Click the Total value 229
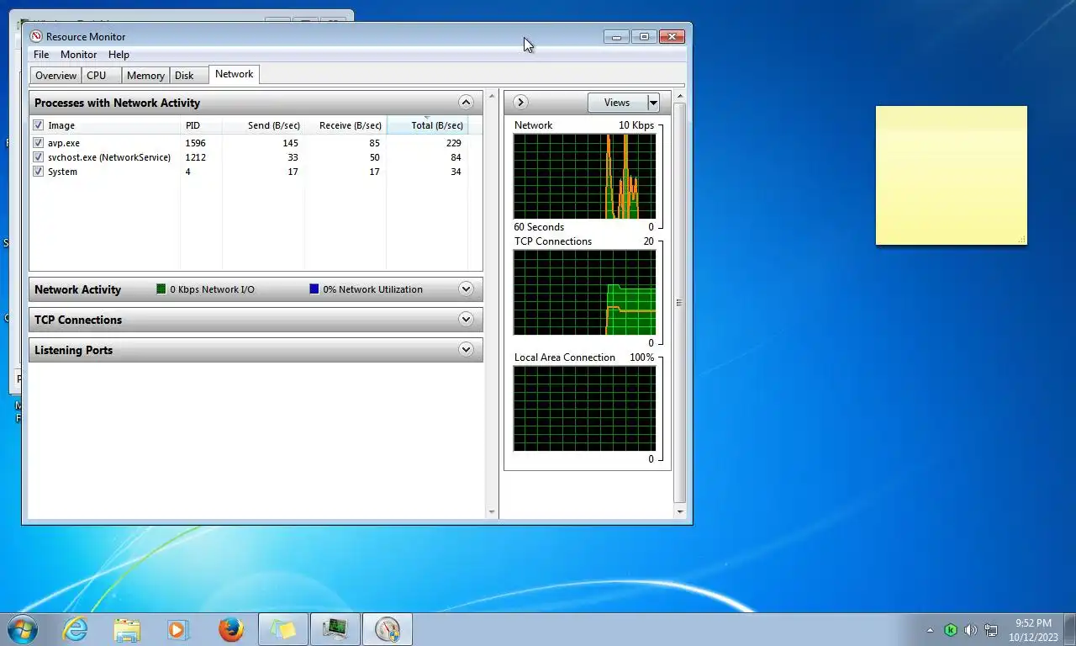This screenshot has width=1076, height=646. (x=453, y=143)
